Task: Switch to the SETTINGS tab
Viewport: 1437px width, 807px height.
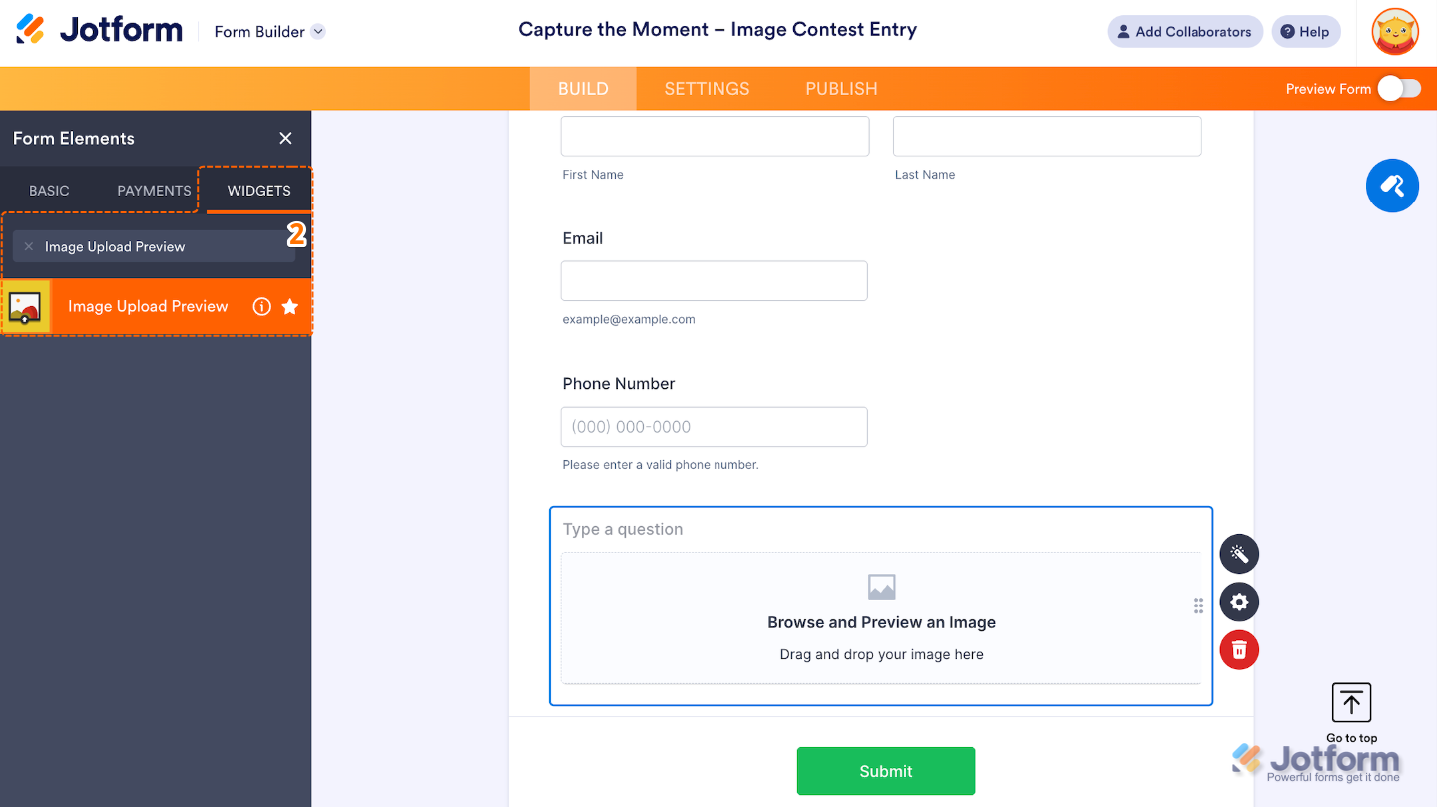Action: click(707, 88)
